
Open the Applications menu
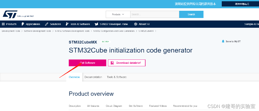pyautogui.click(x=33, y=24)
